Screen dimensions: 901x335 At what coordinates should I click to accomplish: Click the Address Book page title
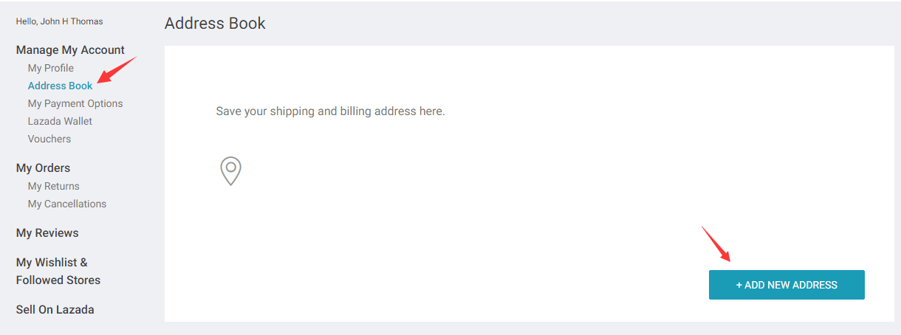click(x=215, y=23)
